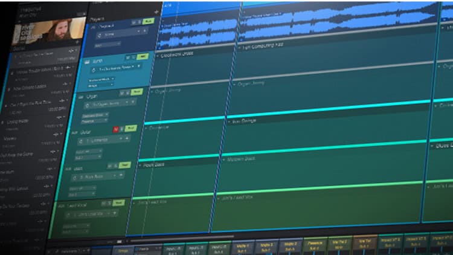Click power icon in Guitar preset selector

pos(80,141)
